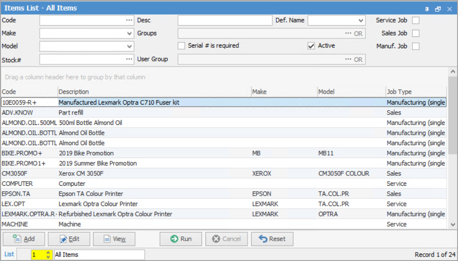Reset the search filters
Viewport: 458px width, 261px height.
click(x=272, y=239)
